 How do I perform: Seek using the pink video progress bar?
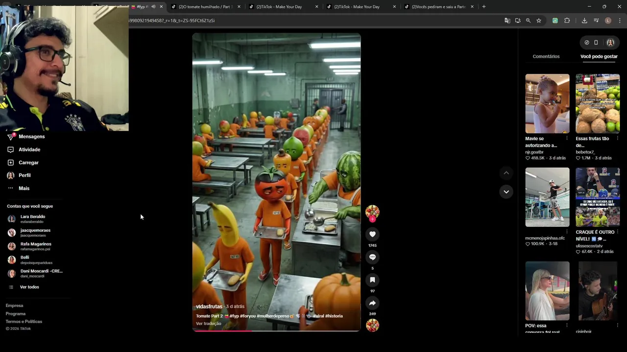coord(276,330)
